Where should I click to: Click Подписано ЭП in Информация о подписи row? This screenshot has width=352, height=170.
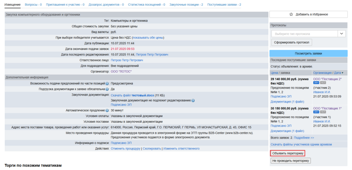click(x=121, y=143)
